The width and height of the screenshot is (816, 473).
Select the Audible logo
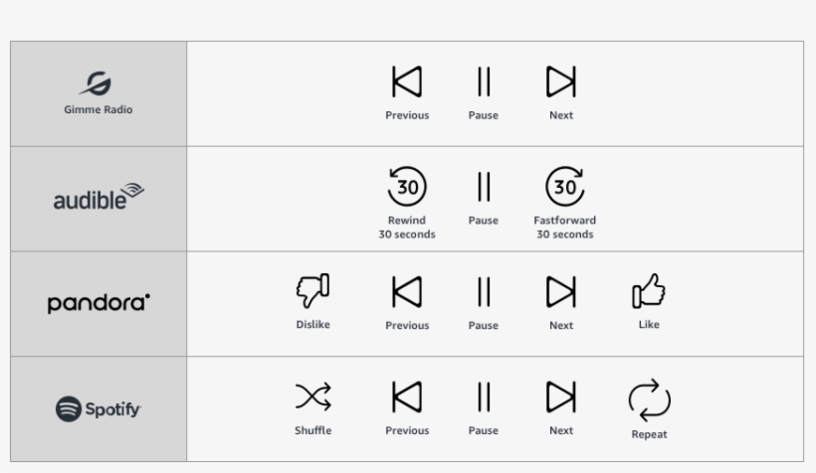(x=99, y=198)
